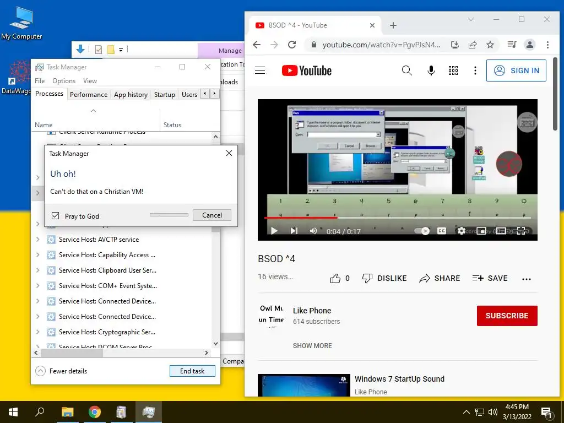Open Chrome media controls icon
The height and width of the screenshot is (423, 564).
click(x=512, y=45)
